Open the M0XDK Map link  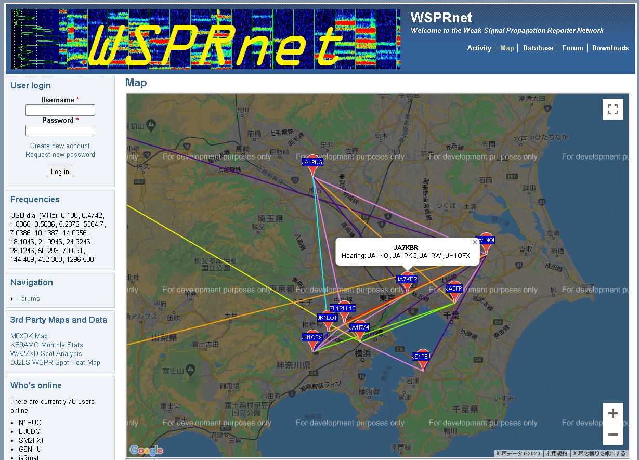(29, 336)
